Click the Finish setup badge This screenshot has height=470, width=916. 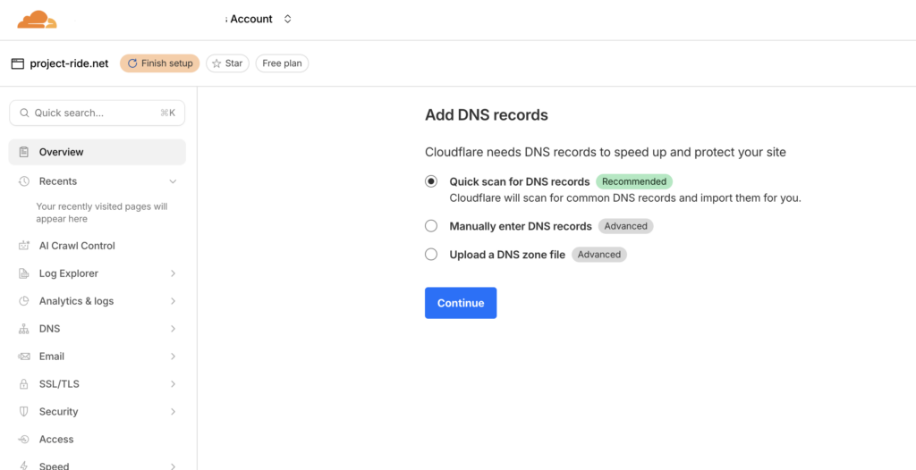pyautogui.click(x=159, y=63)
